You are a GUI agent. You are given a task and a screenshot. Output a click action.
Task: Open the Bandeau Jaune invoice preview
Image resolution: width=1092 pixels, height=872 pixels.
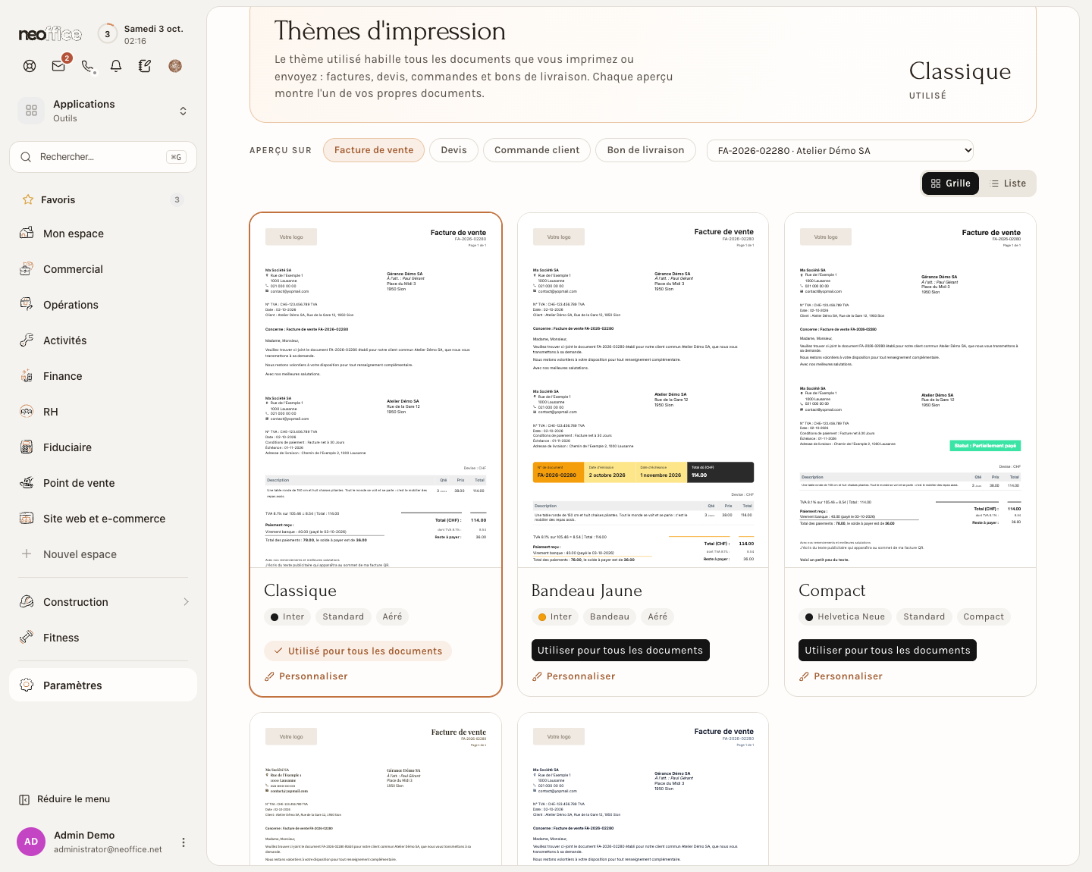(x=643, y=391)
